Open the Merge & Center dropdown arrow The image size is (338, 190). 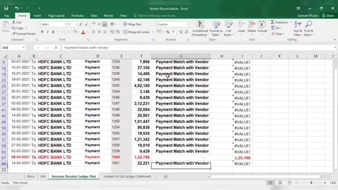[x=153, y=32]
